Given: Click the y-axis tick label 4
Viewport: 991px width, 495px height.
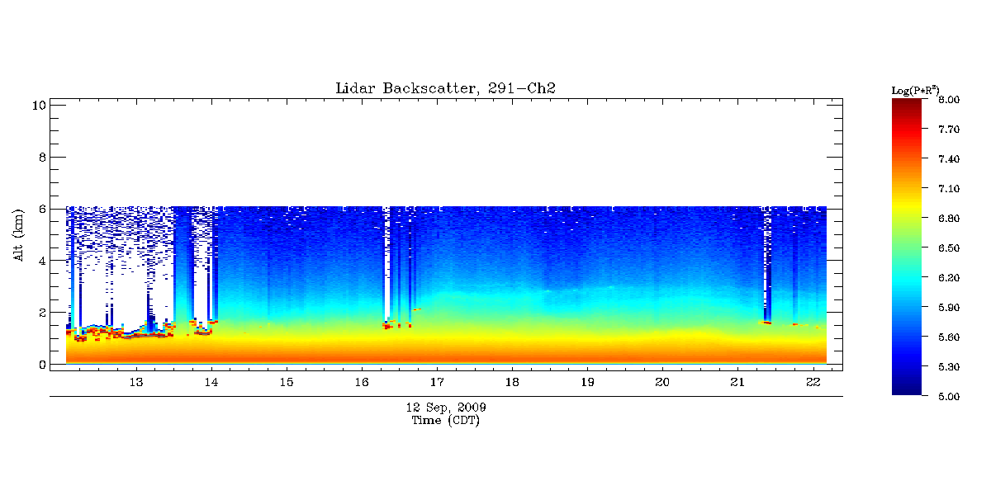Looking at the screenshot, I should [41, 261].
